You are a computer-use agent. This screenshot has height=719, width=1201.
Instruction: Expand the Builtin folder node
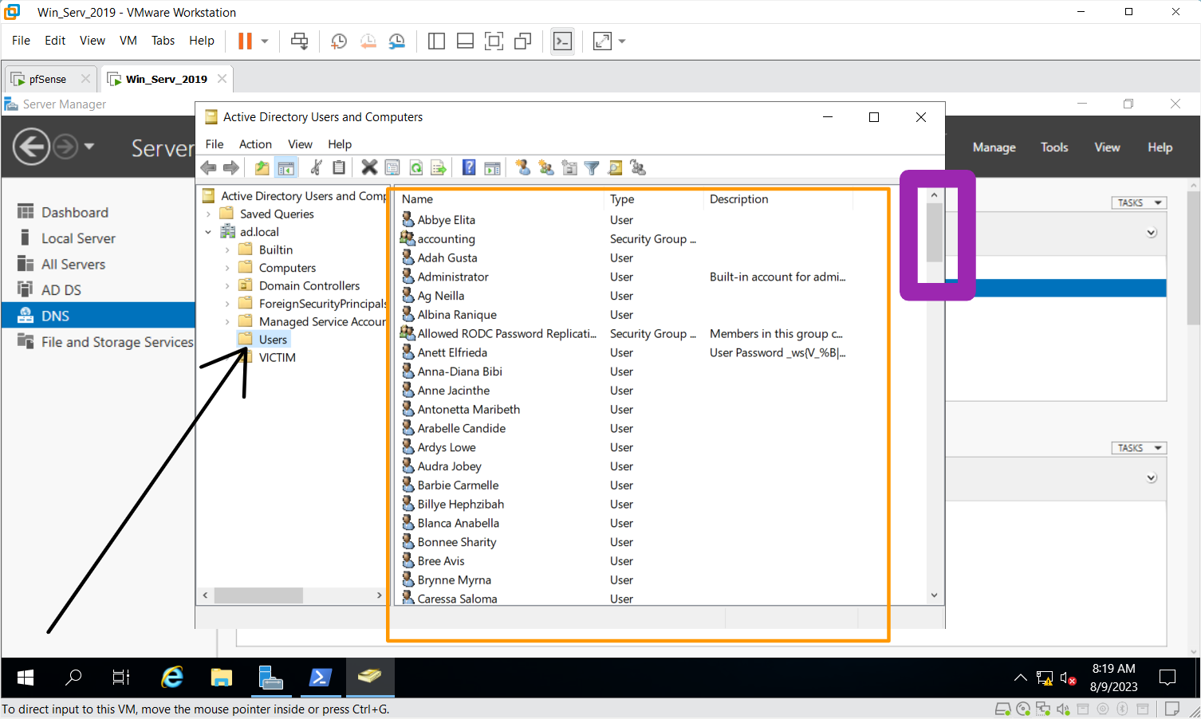[x=227, y=249]
